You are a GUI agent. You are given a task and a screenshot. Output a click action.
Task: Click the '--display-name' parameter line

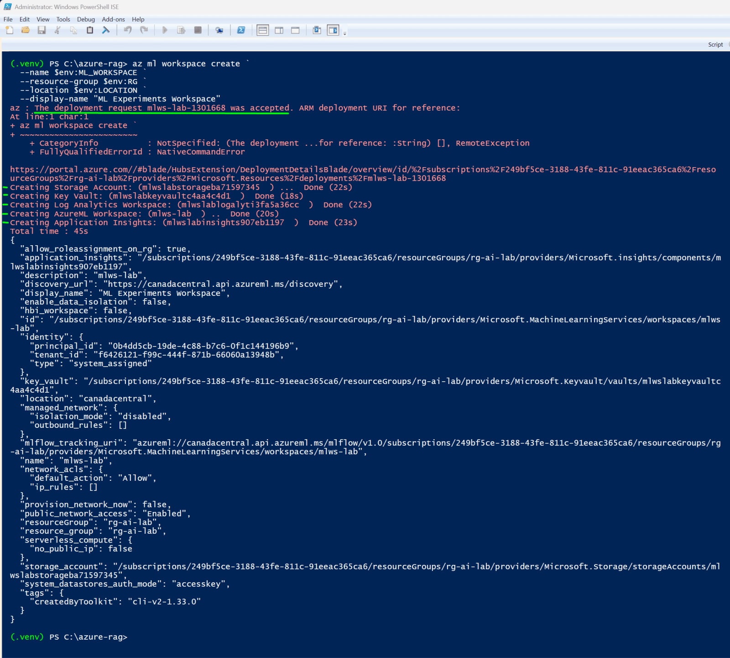(x=120, y=99)
